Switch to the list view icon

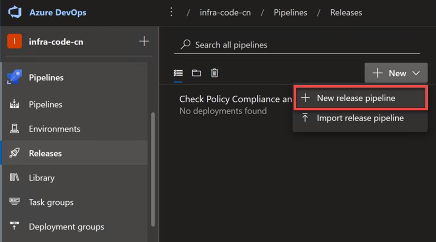pyautogui.click(x=178, y=73)
